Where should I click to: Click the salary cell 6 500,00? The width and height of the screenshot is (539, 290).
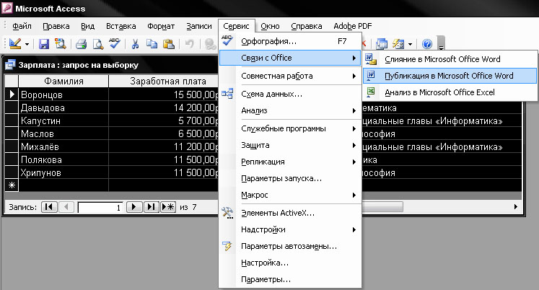point(164,133)
